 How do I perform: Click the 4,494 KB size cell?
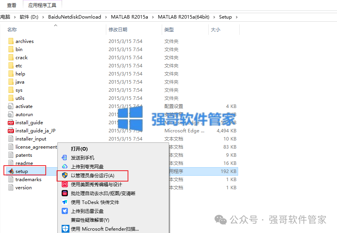coord(226,131)
